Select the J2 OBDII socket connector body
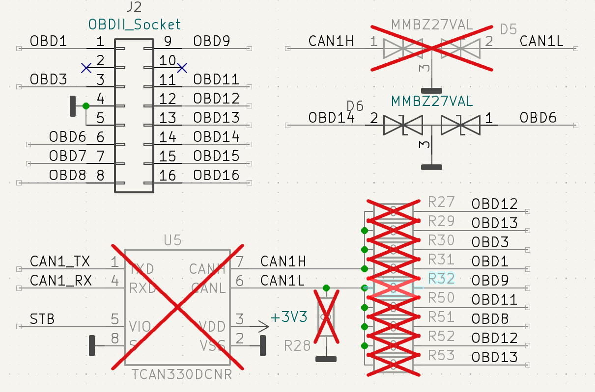The image size is (595, 392). (134, 116)
